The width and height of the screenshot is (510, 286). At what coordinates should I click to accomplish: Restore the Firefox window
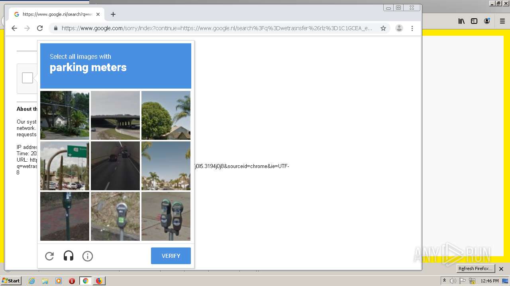click(x=498, y=3)
